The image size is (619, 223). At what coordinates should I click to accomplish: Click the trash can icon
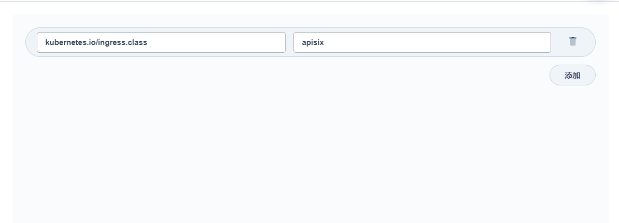(x=572, y=41)
